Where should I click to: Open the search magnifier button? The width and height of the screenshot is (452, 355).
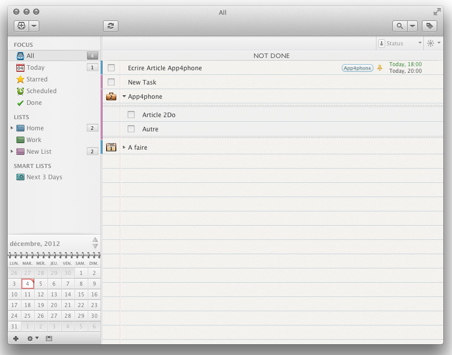[x=399, y=26]
